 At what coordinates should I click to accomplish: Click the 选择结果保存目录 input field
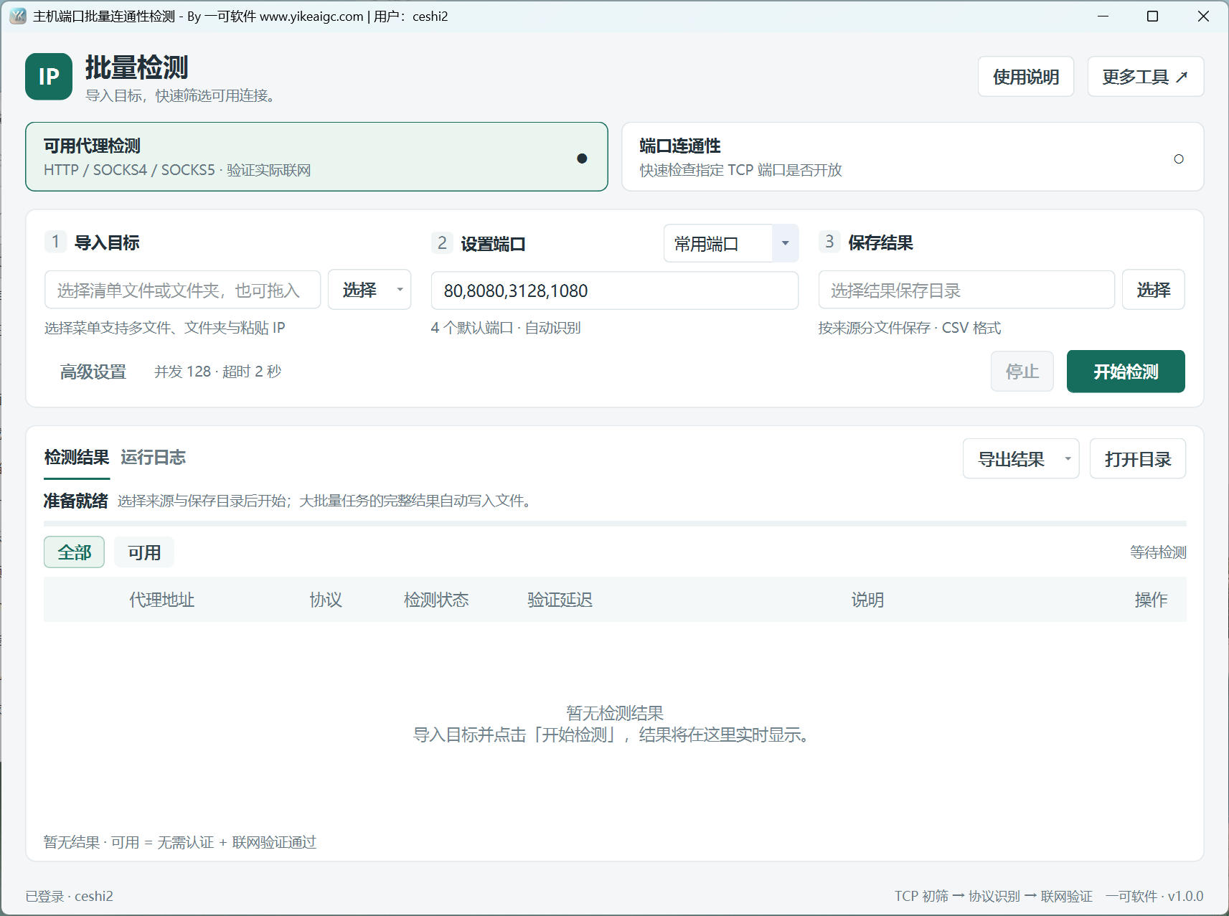coord(966,290)
